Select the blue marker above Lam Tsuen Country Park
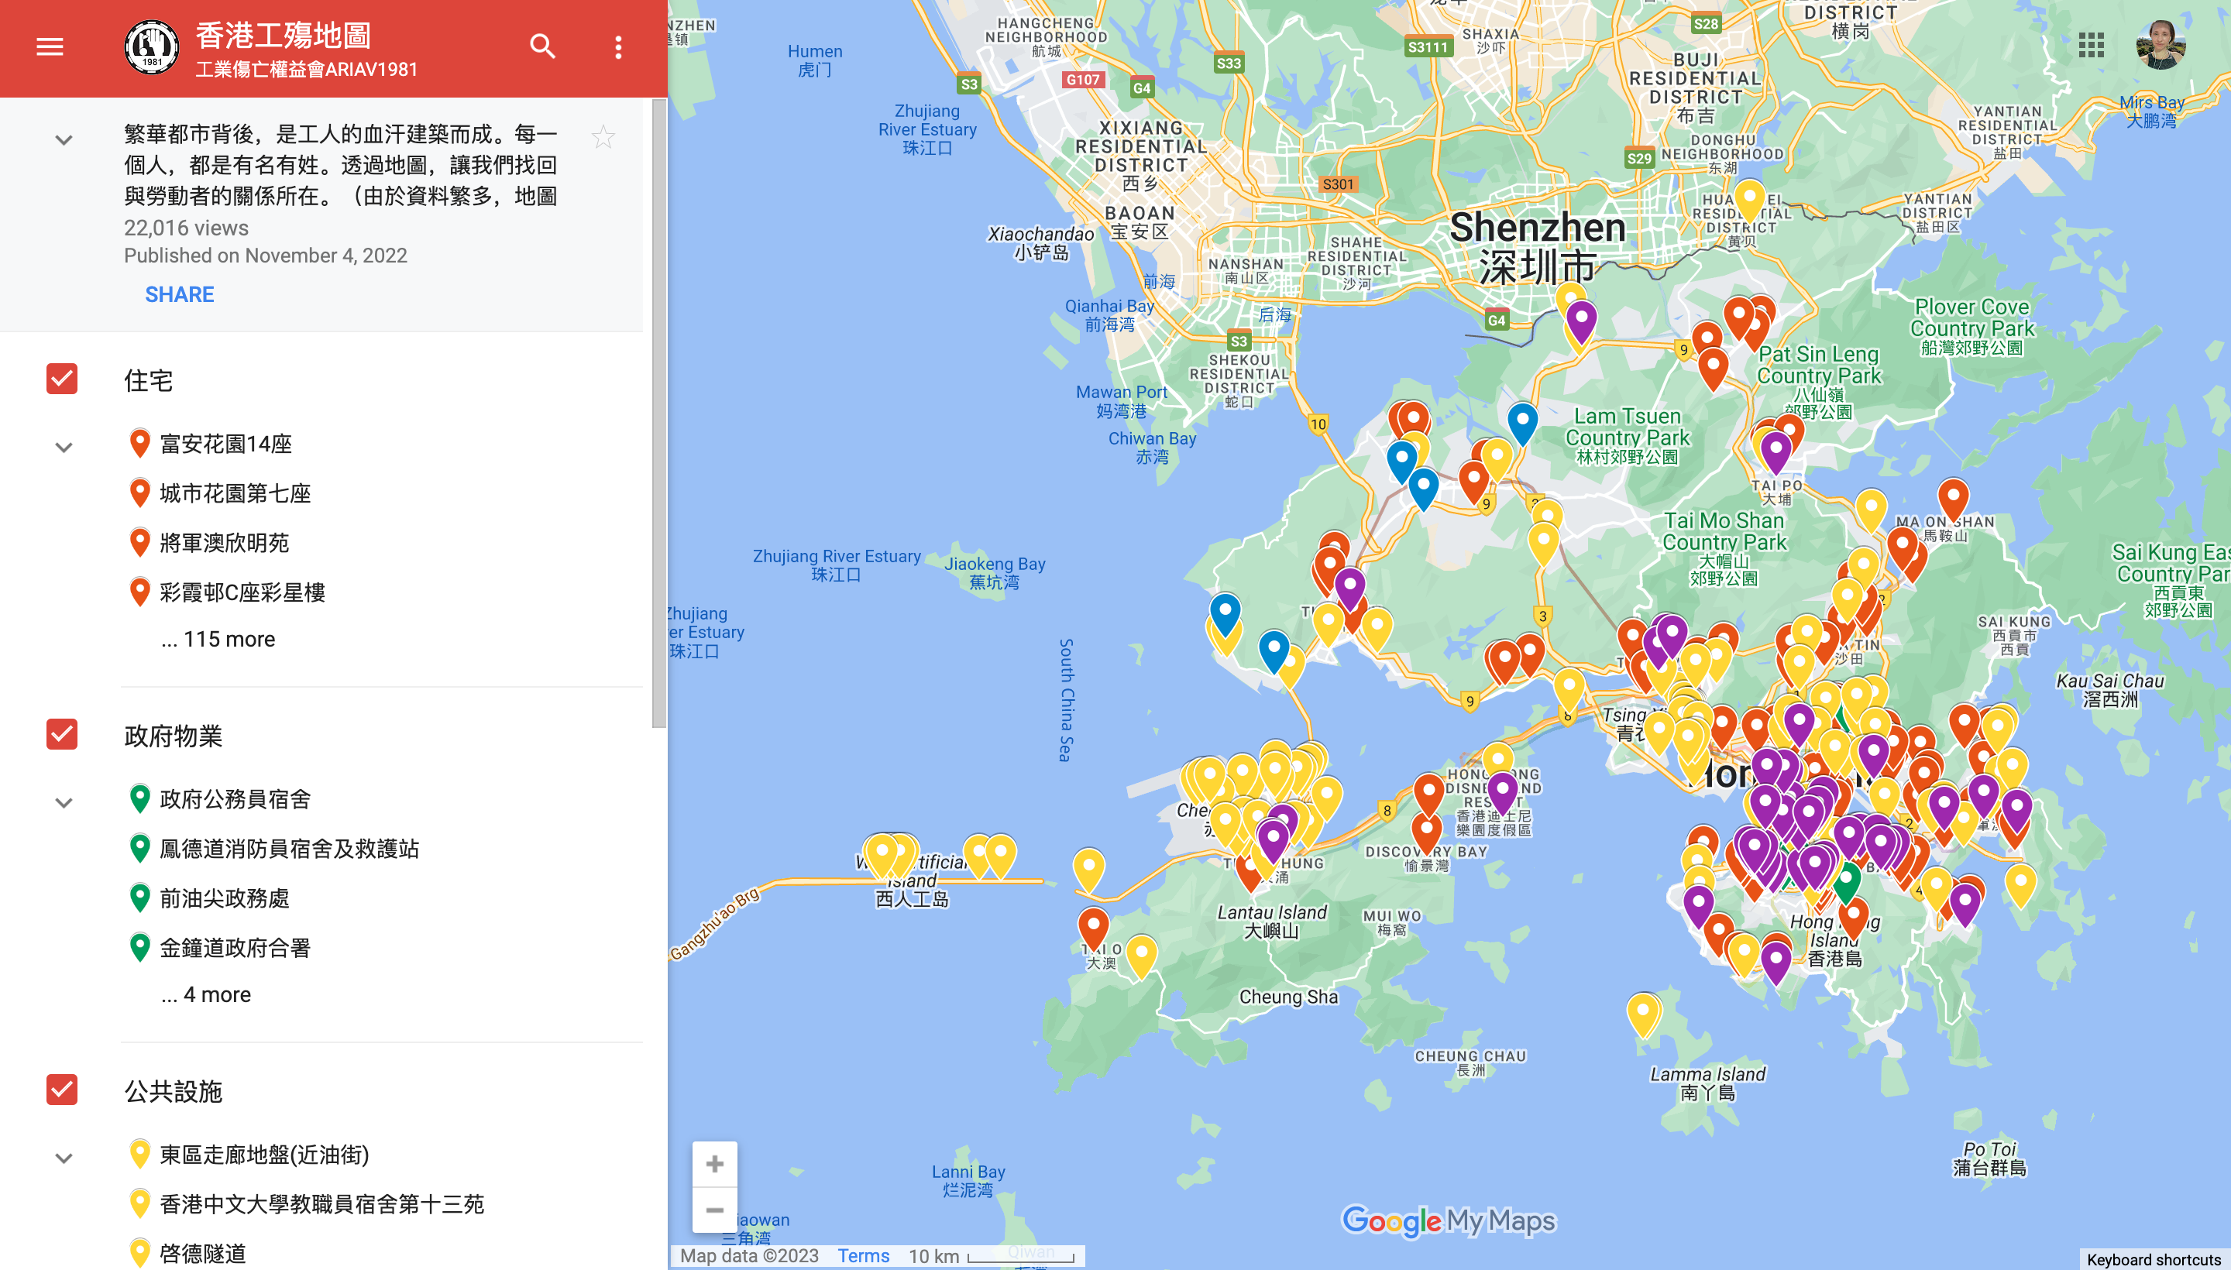This screenshot has width=2231, height=1270. point(1522,424)
